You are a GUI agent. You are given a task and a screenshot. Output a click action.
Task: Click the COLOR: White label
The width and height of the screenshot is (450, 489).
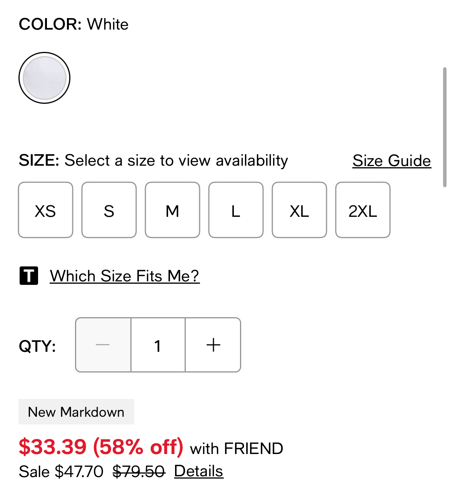(73, 24)
